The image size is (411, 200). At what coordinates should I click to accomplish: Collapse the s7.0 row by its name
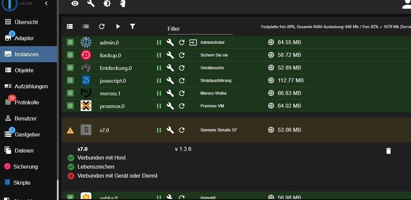tap(104, 130)
